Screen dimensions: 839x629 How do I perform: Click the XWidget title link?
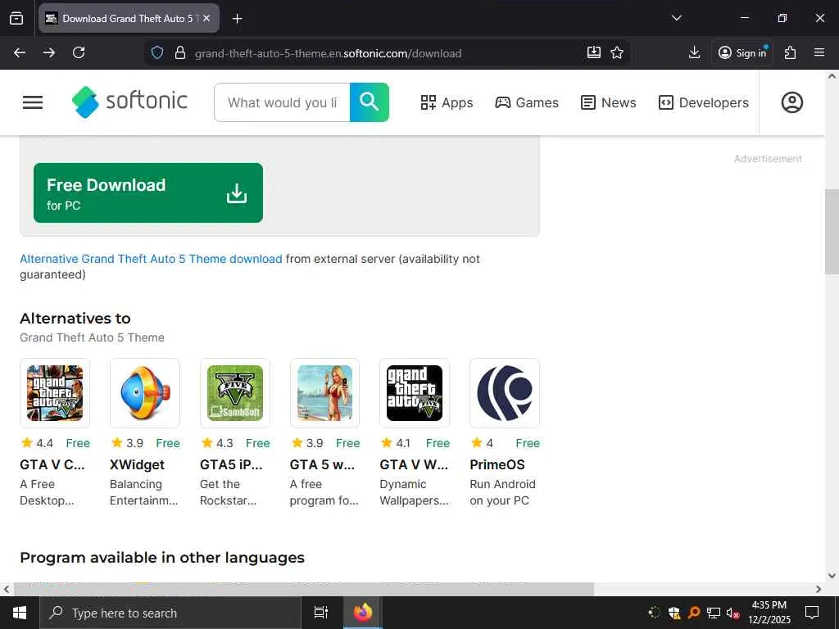[137, 465]
